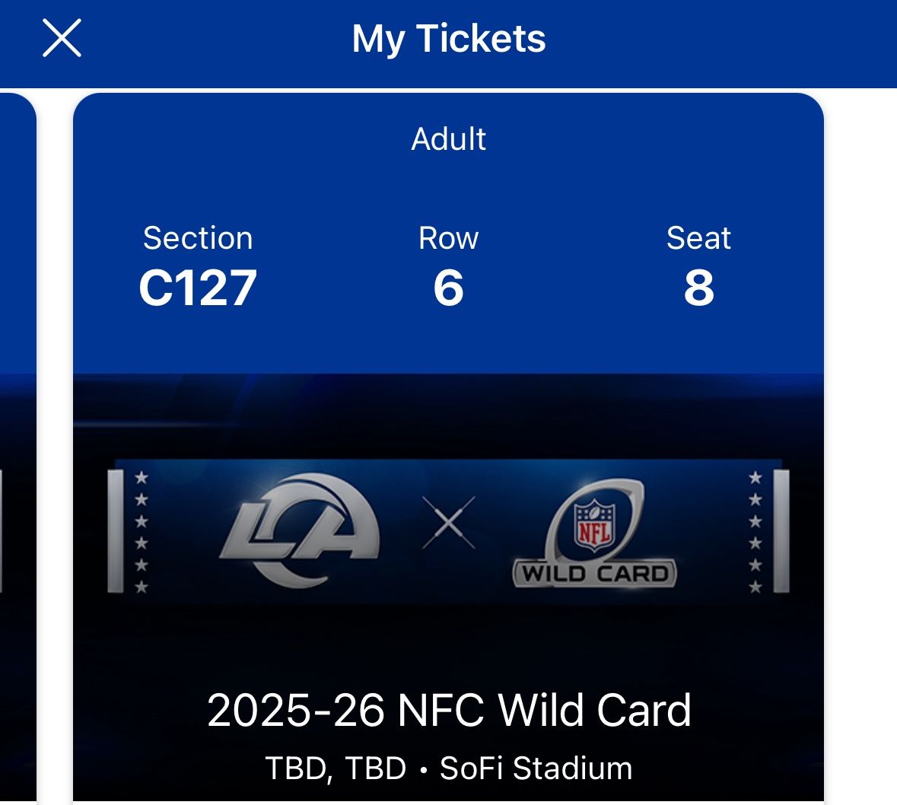Click the TBD, TBD SoFi Stadium details

[448, 769]
